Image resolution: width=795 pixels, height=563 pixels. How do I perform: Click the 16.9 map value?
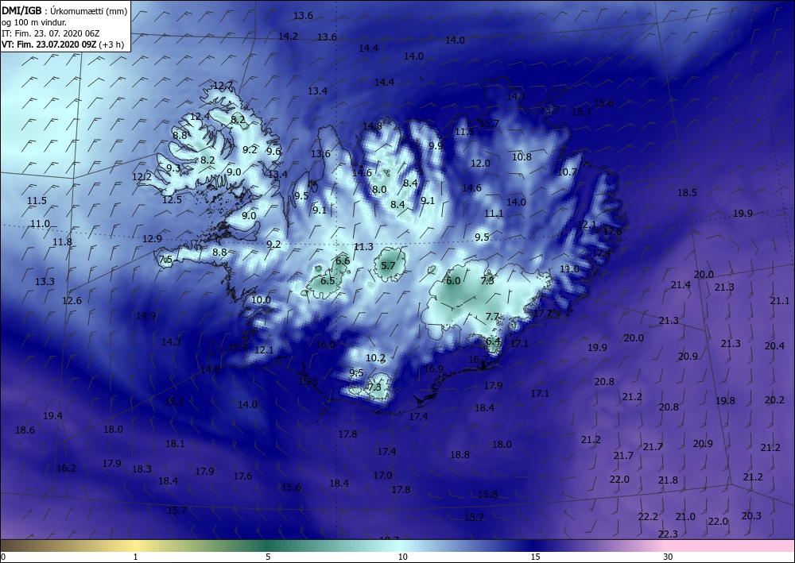point(433,368)
